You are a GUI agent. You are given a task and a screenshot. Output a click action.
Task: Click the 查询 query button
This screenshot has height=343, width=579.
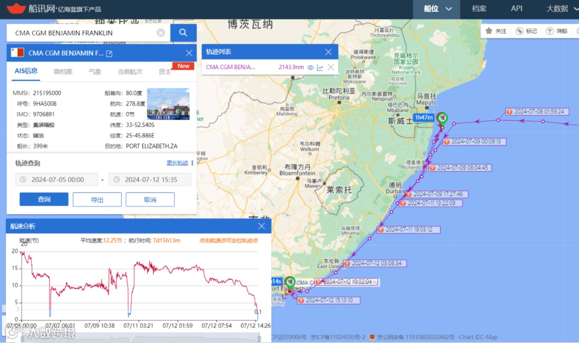(x=44, y=199)
